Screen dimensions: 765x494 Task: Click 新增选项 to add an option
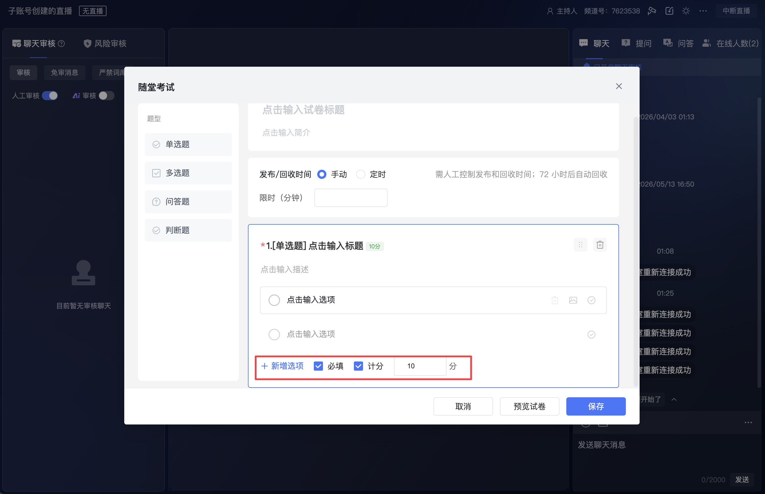[x=282, y=366]
